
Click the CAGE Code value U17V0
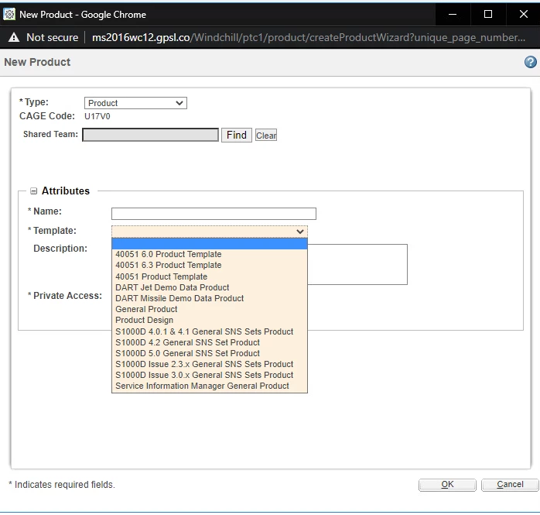click(97, 116)
